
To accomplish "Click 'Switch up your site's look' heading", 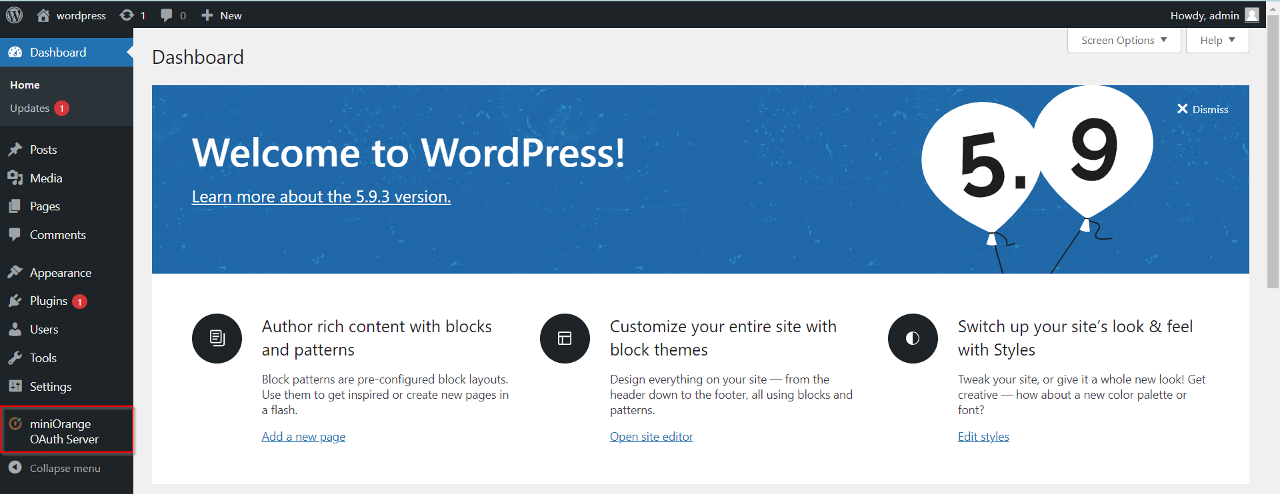I will tap(1075, 338).
